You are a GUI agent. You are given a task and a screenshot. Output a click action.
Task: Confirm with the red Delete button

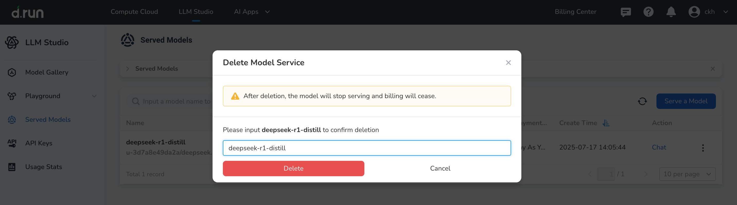(293, 169)
